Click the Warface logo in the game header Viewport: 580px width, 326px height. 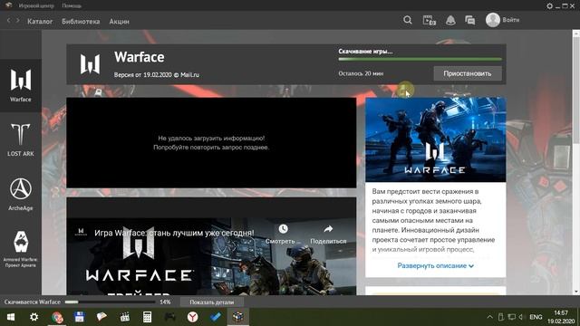click(x=91, y=64)
